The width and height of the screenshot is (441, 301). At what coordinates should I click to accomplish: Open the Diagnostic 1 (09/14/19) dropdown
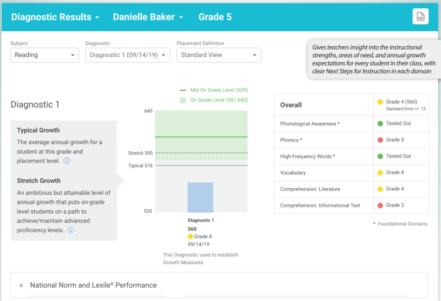tap(127, 55)
